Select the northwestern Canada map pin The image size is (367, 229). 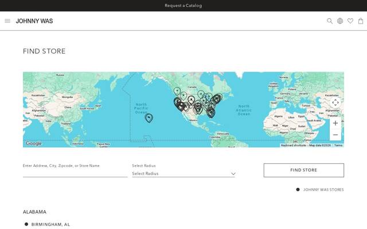(177, 92)
